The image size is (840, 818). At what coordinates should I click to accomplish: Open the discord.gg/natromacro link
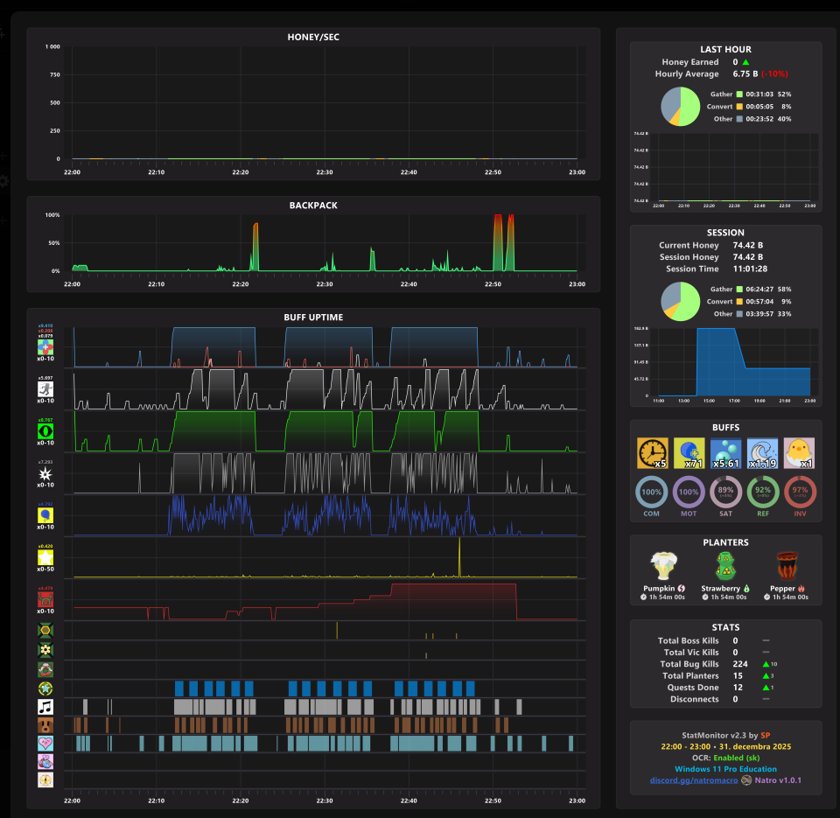click(x=694, y=780)
